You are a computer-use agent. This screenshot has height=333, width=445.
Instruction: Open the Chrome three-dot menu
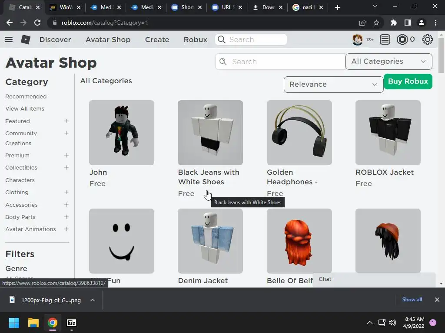click(435, 23)
